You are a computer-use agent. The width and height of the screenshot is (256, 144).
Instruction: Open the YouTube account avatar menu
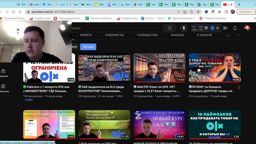[247, 28]
